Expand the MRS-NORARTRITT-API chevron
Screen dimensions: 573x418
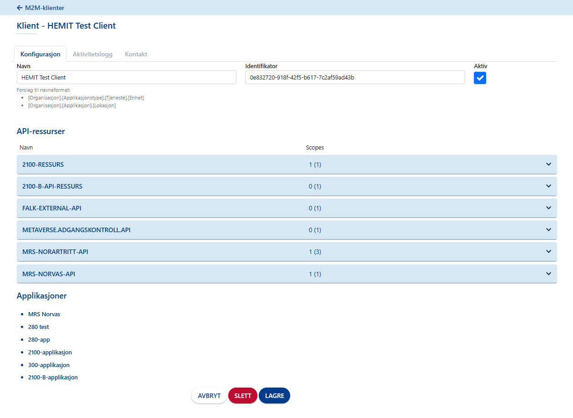(548, 252)
